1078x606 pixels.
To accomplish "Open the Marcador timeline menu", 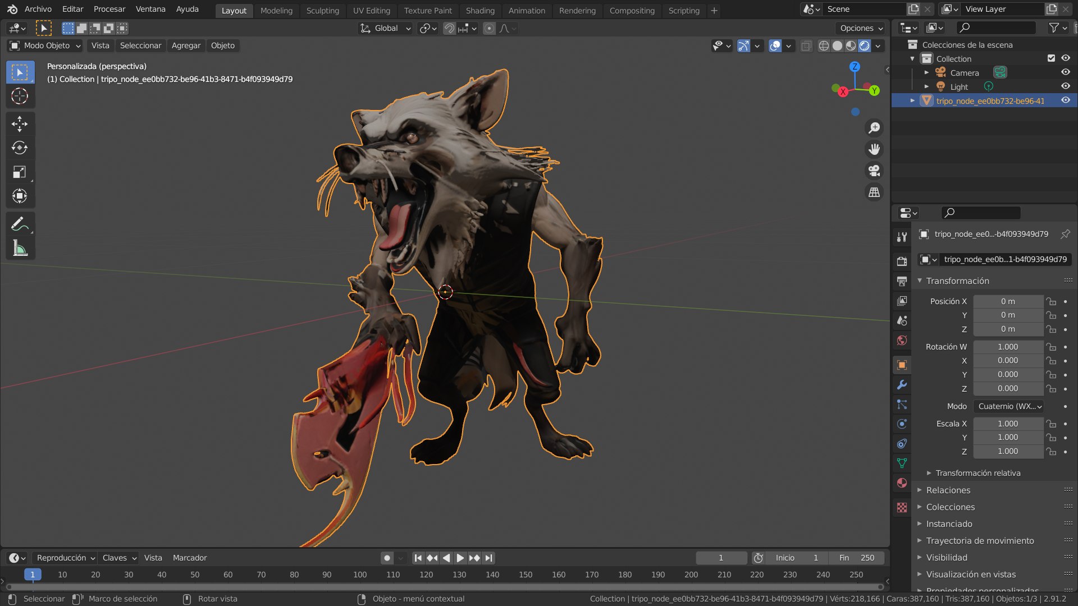I will pos(190,558).
